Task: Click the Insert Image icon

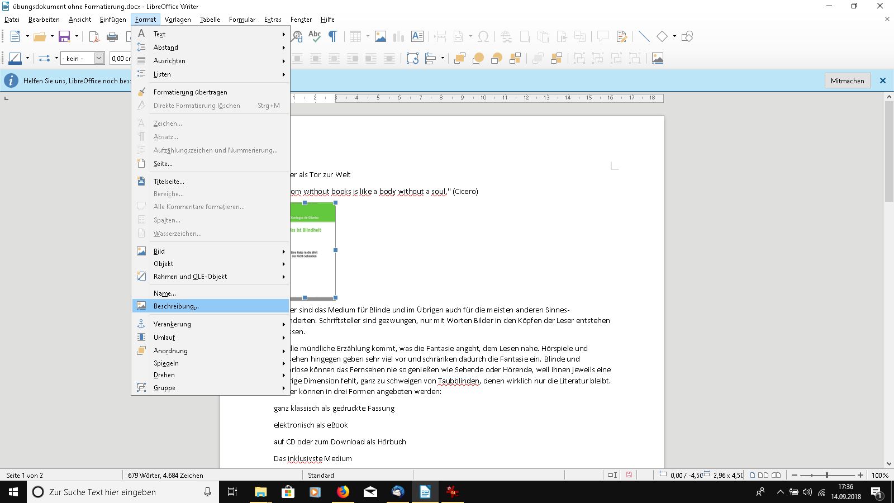Action: click(381, 37)
